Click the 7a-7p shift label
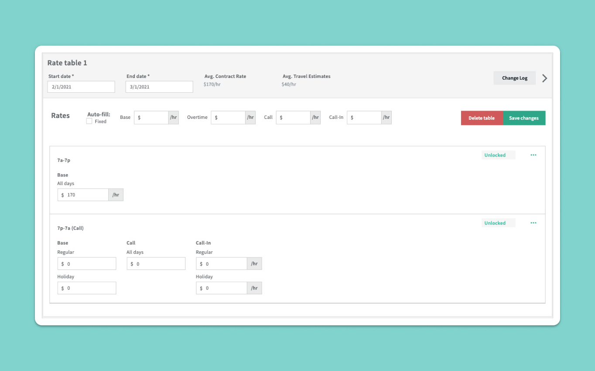Viewport: 595px width, 371px height. point(64,160)
